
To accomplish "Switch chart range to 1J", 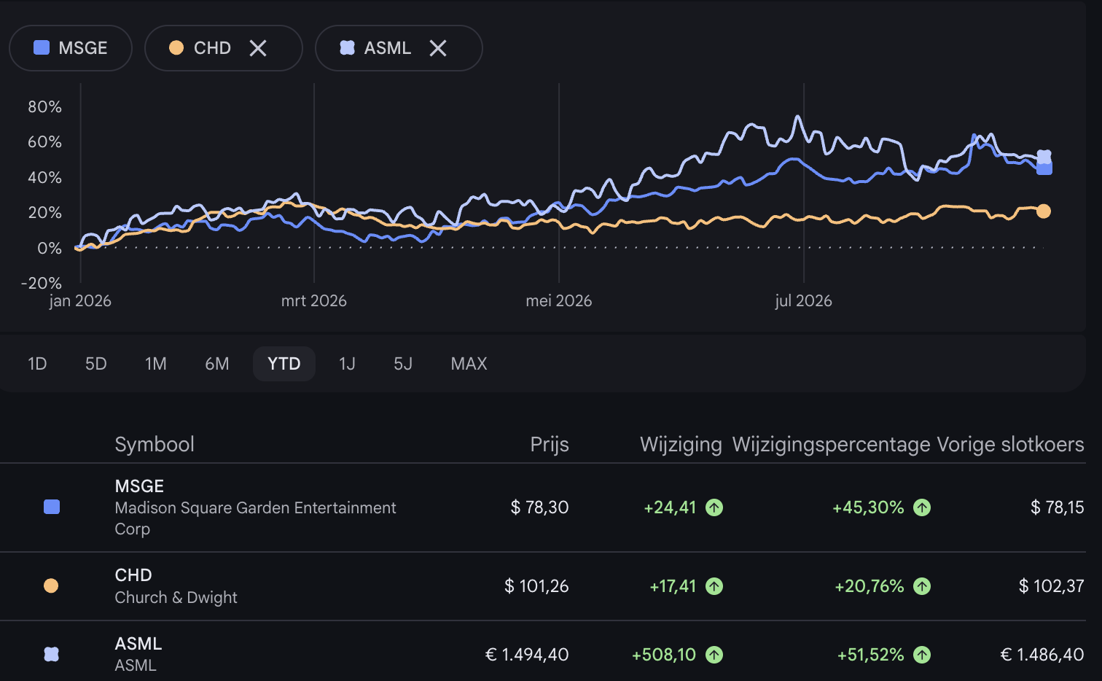I will (347, 364).
